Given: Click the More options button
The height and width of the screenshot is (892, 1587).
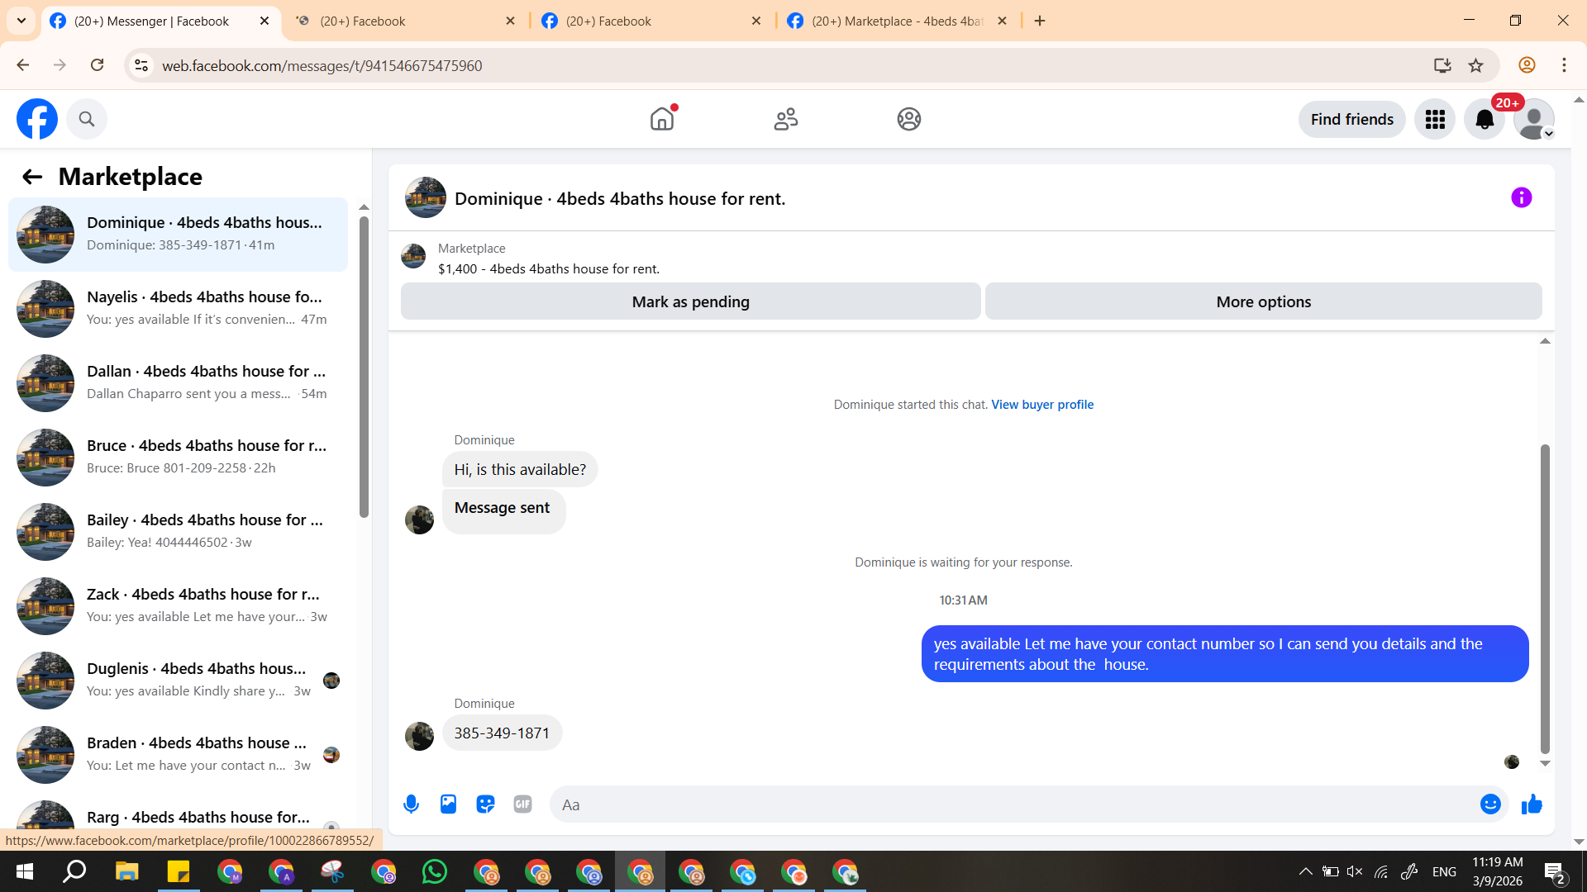Looking at the screenshot, I should tap(1262, 302).
